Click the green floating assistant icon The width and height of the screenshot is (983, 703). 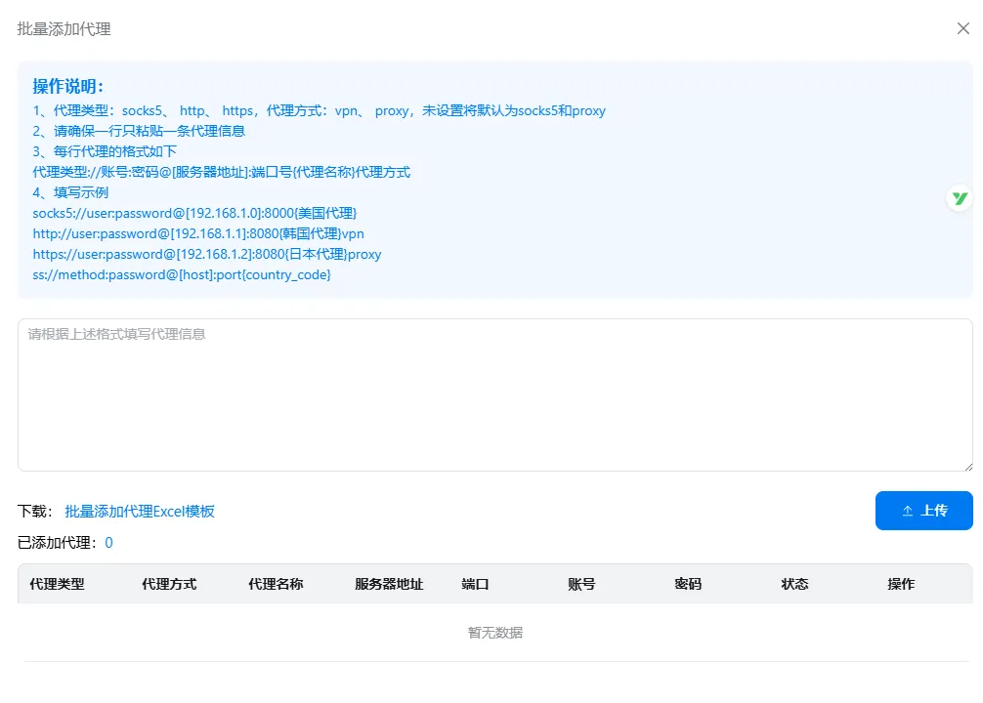click(x=959, y=199)
